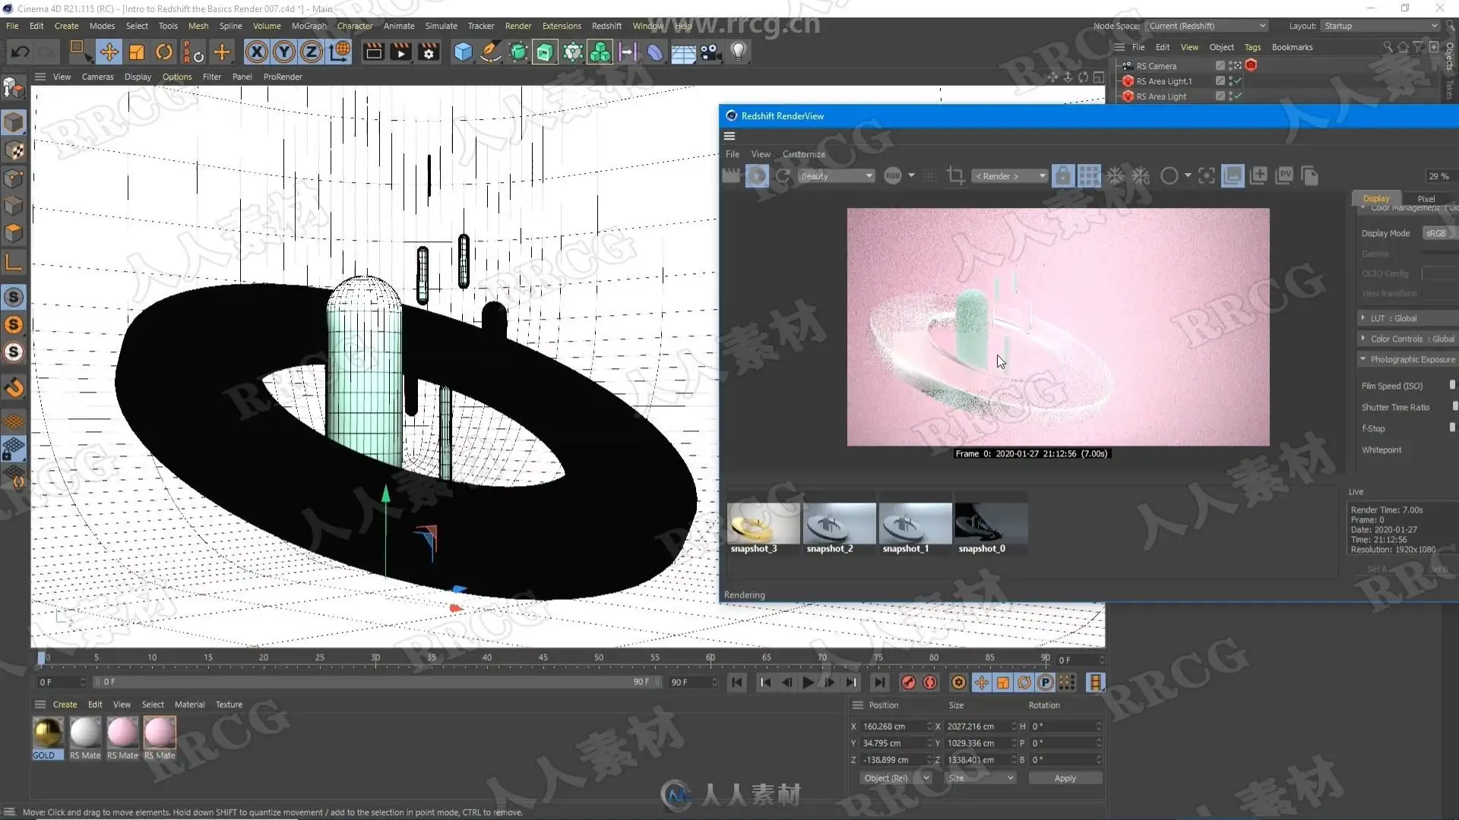Click the Cube primitive icon

pyautogui.click(x=463, y=52)
